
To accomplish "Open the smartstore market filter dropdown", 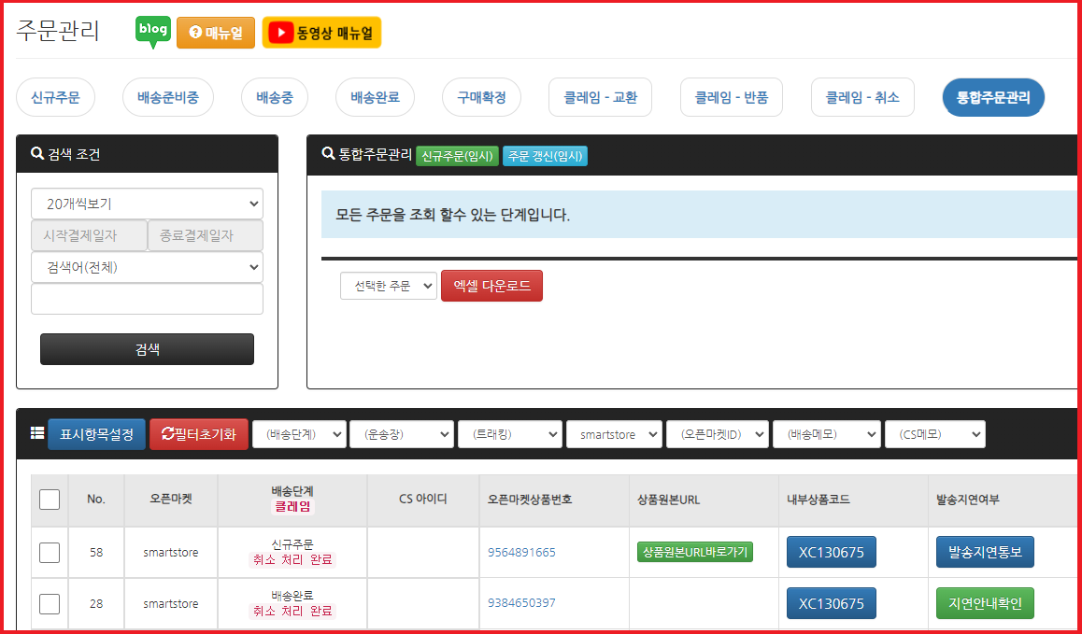I will pyautogui.click(x=614, y=434).
